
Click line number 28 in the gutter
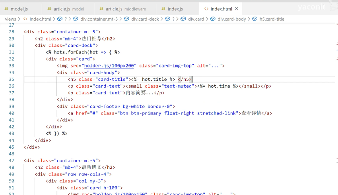tap(12, 32)
